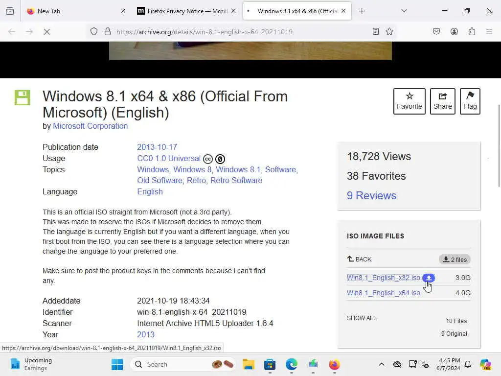Click the 2013 year link
Viewport: 501px width, 376px height.
coord(146,335)
